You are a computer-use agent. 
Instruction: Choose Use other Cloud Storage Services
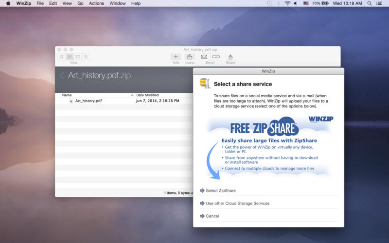tap(237, 203)
